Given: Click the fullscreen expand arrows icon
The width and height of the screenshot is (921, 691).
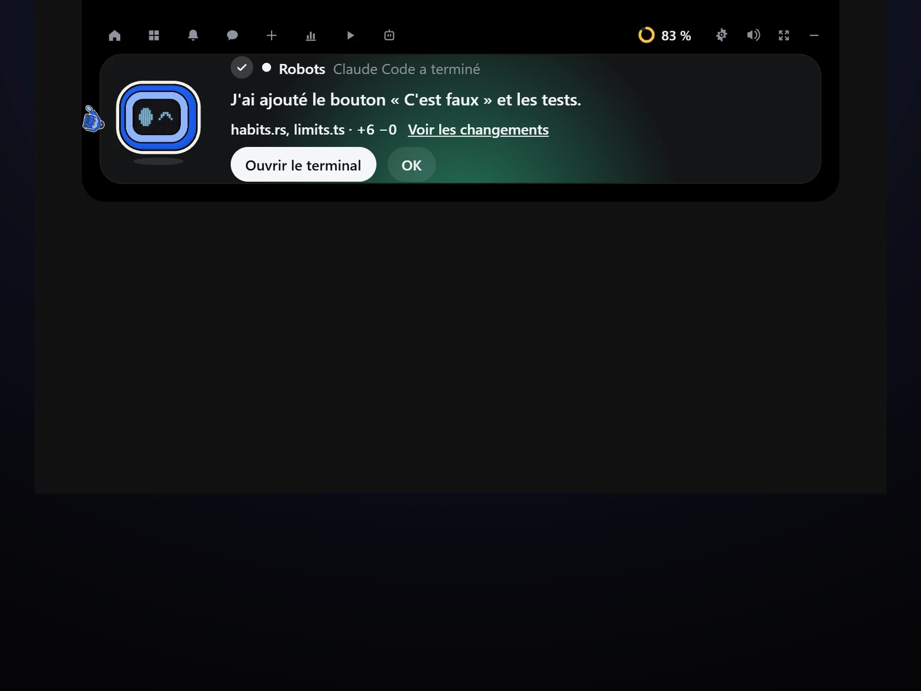Looking at the screenshot, I should point(784,36).
